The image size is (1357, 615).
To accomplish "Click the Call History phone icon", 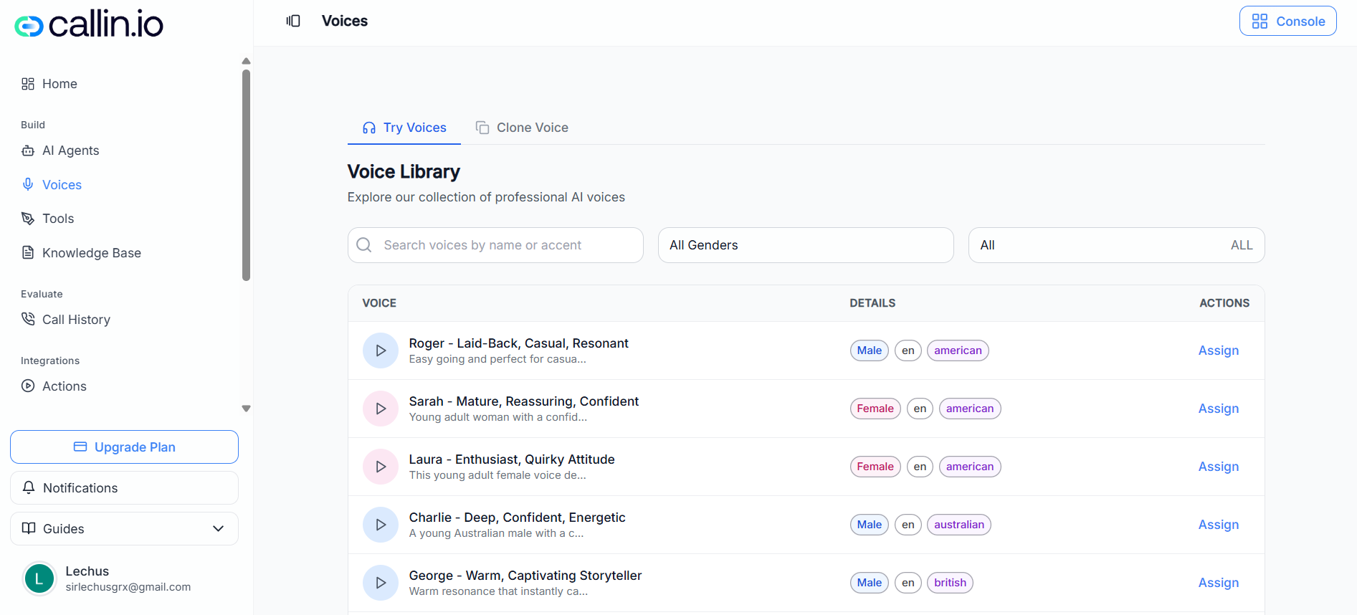I will [x=28, y=319].
